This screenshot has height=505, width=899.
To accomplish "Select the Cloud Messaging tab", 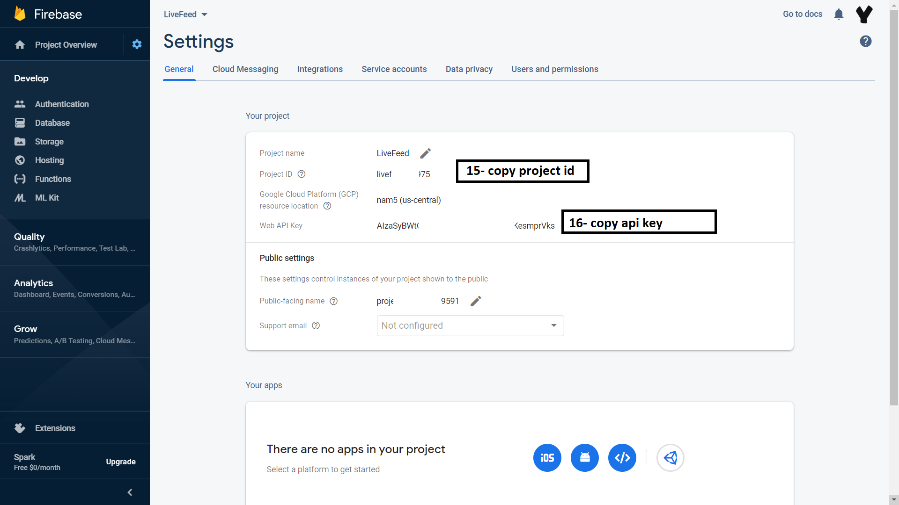I will (x=245, y=68).
